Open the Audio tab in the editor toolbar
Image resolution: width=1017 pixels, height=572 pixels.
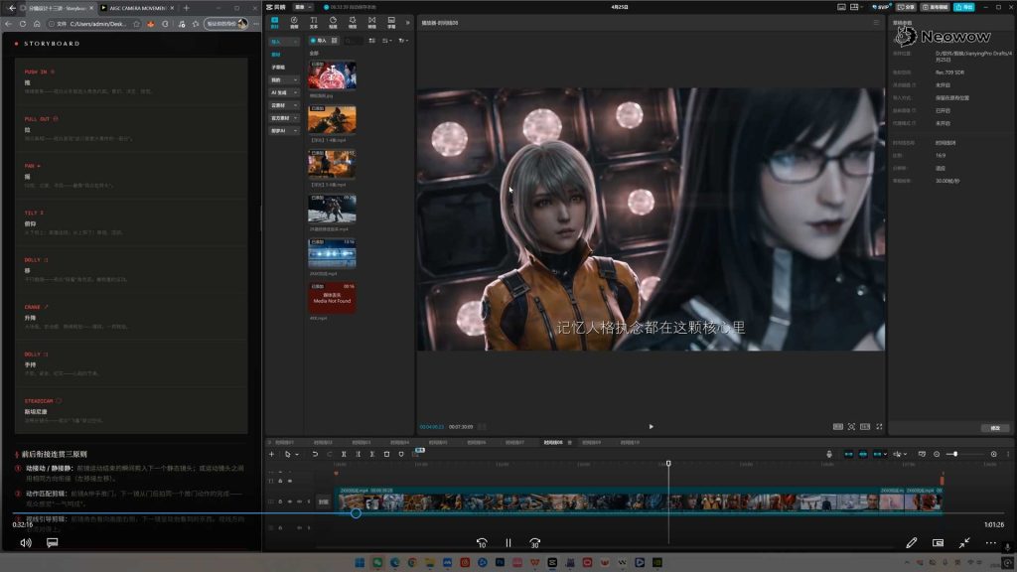click(x=294, y=23)
